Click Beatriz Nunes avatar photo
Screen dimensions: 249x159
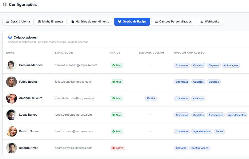click(11, 131)
